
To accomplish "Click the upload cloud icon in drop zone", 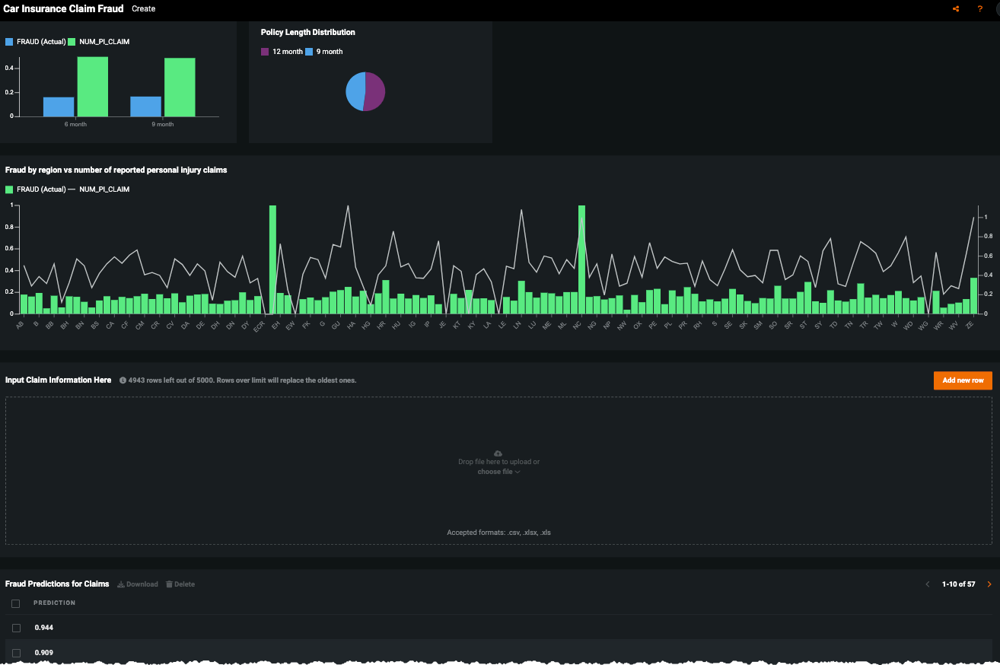I will (498, 453).
